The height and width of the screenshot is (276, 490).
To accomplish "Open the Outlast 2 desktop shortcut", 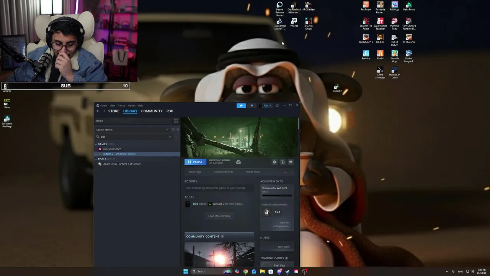I will click(337, 88).
